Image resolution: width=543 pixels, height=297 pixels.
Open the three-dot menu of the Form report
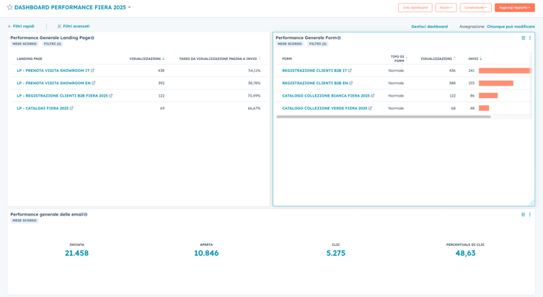(x=530, y=37)
